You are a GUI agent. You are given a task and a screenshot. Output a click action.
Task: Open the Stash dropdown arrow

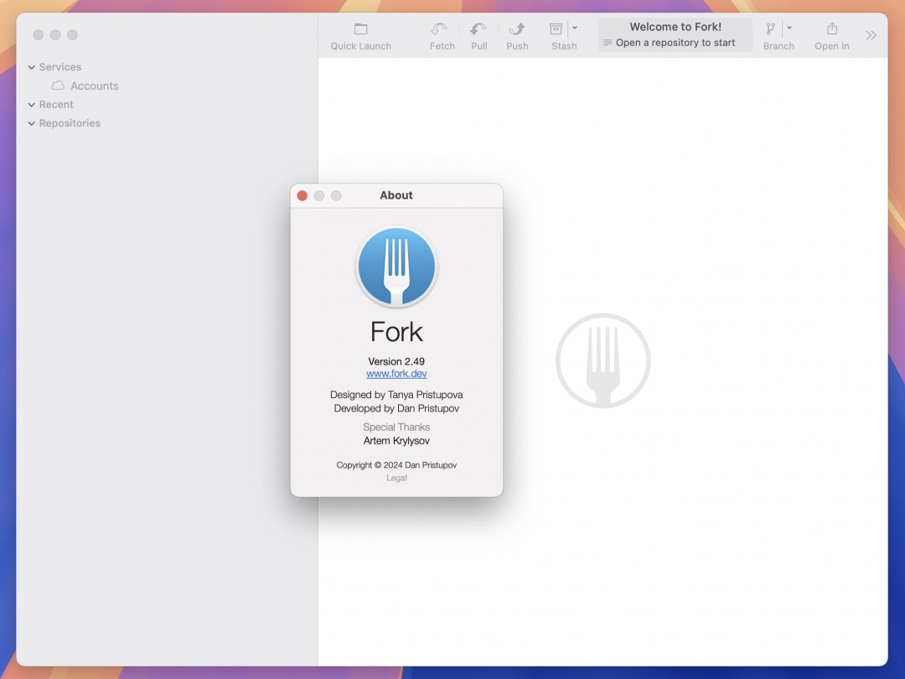575,28
